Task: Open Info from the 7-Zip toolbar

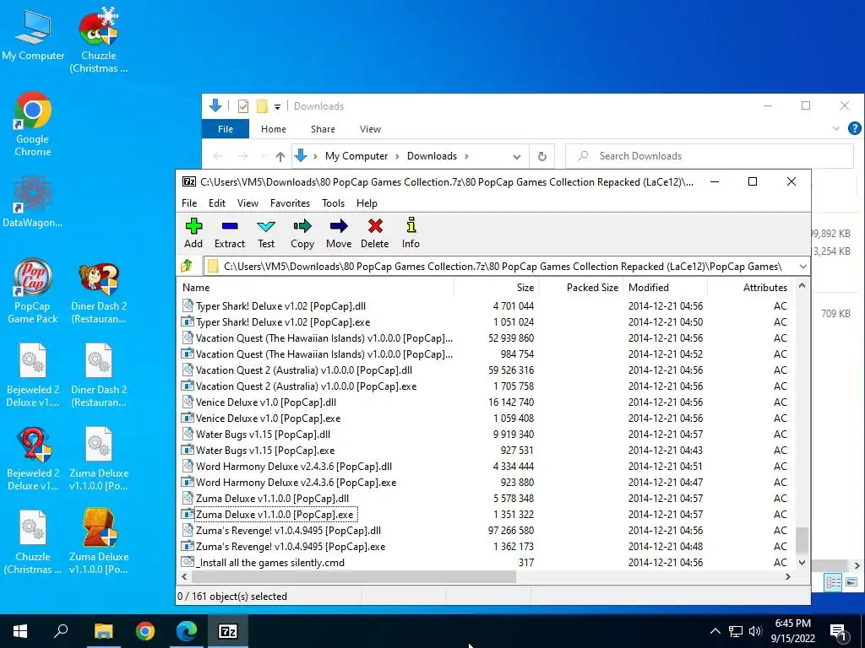Action: 411,233
